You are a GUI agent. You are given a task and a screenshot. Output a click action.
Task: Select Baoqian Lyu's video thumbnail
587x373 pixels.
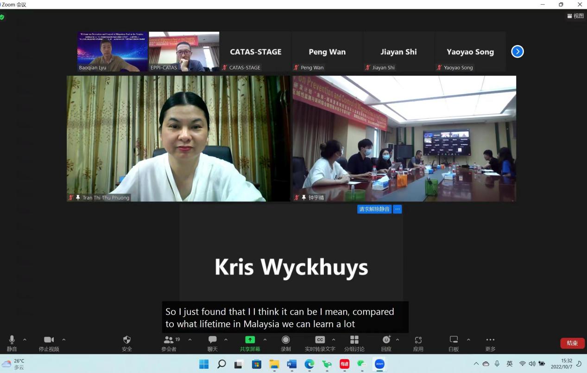point(113,51)
